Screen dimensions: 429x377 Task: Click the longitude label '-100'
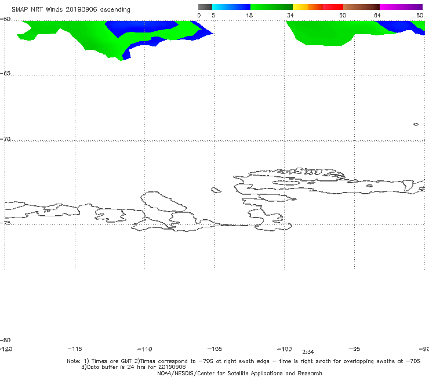[x=285, y=349]
